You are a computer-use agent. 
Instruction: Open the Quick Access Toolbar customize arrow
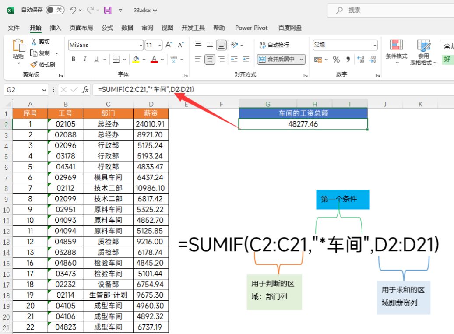(x=120, y=11)
